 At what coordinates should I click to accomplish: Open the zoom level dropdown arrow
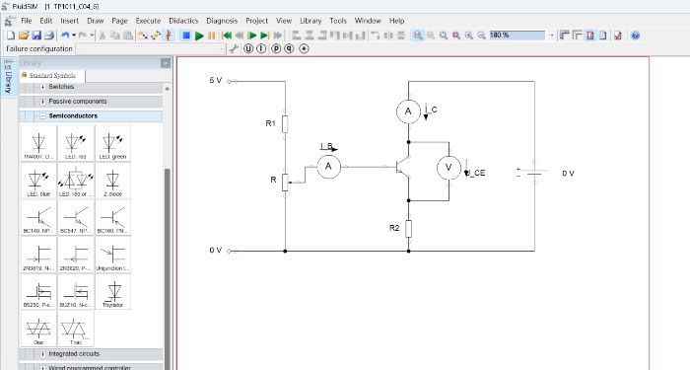[551, 36]
